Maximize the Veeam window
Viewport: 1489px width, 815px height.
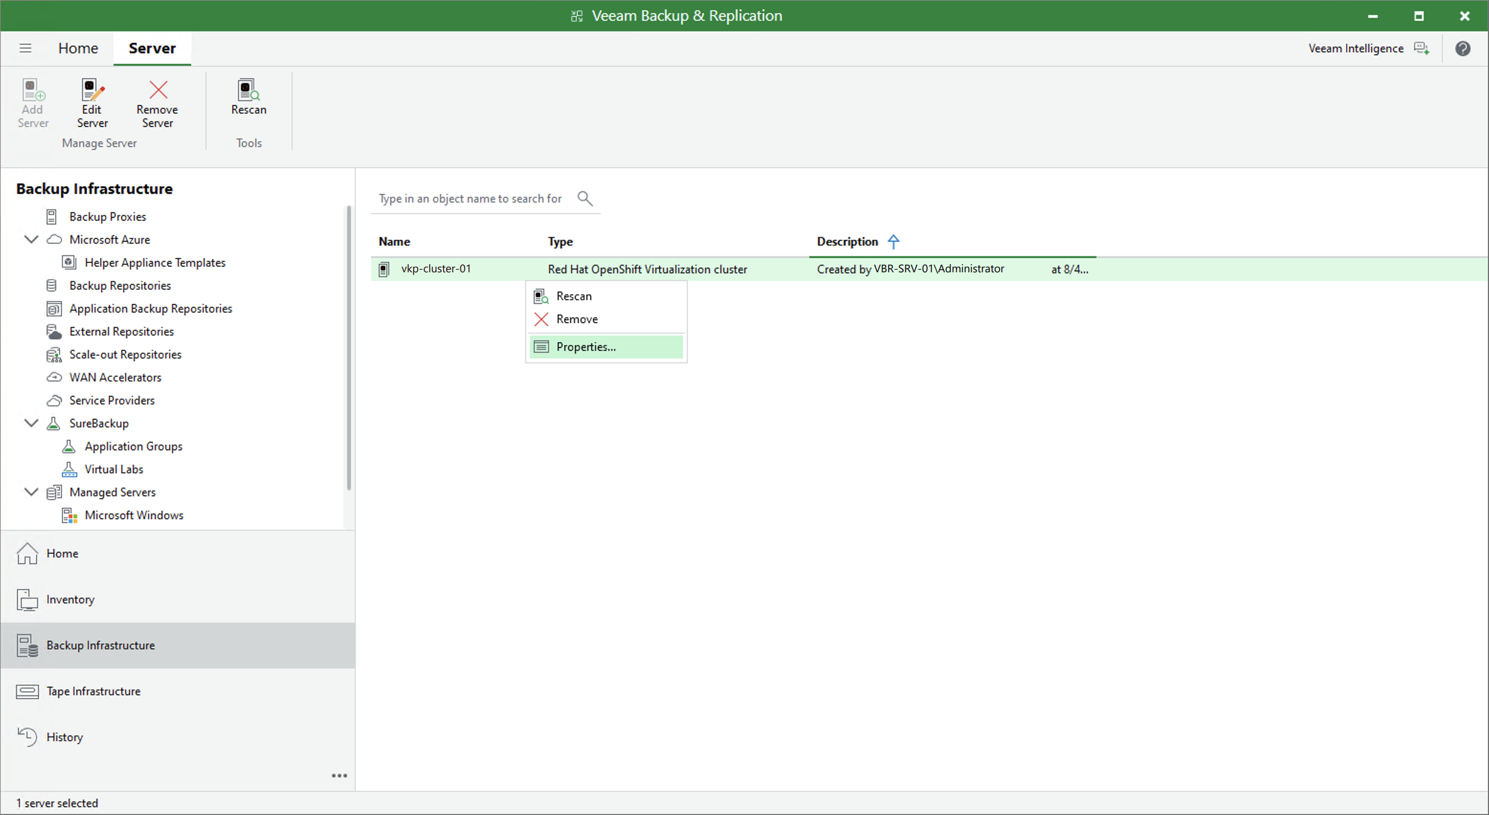click(x=1419, y=16)
